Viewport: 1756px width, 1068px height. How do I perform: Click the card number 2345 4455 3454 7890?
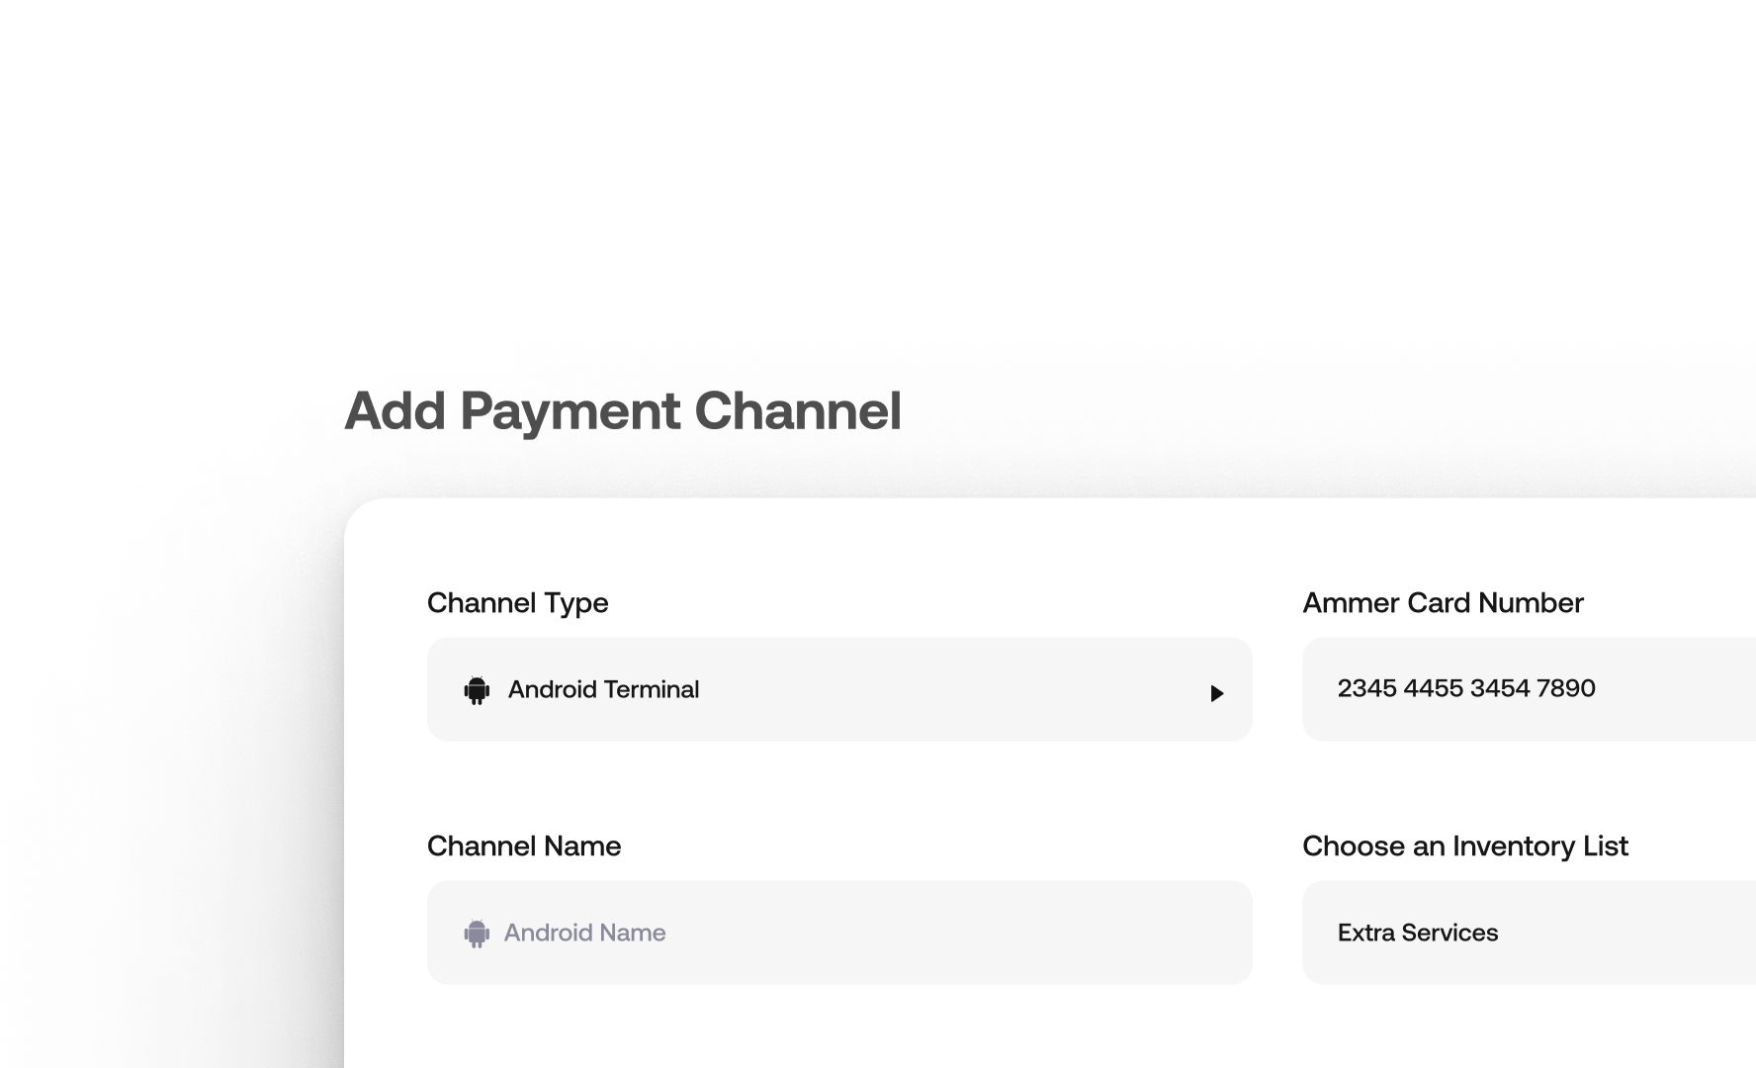[1466, 688]
